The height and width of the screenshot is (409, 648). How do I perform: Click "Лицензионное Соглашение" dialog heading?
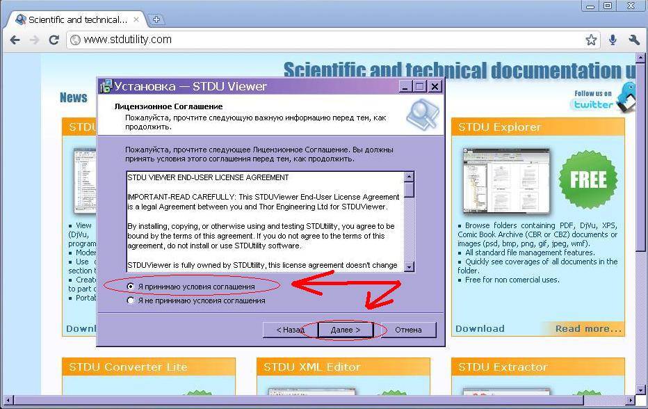169,106
